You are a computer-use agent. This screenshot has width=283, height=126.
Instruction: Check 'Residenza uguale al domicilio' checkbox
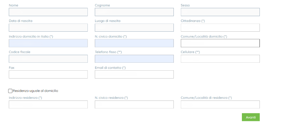10,91
